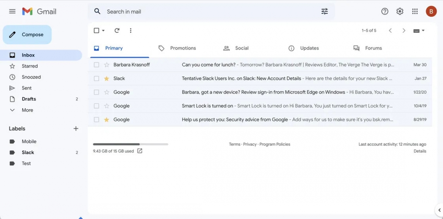This screenshot has width=443, height=219.
Task: Open the Program Policies link
Action: point(275,144)
